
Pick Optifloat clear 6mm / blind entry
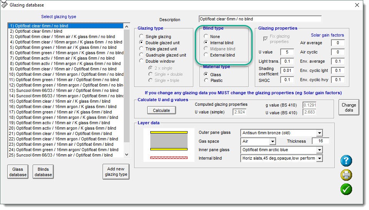tap(36, 31)
